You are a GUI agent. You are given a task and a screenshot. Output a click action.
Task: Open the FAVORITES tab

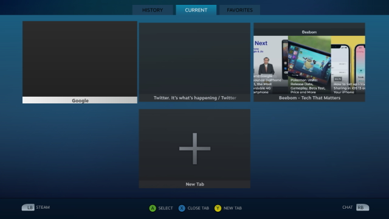click(x=239, y=10)
